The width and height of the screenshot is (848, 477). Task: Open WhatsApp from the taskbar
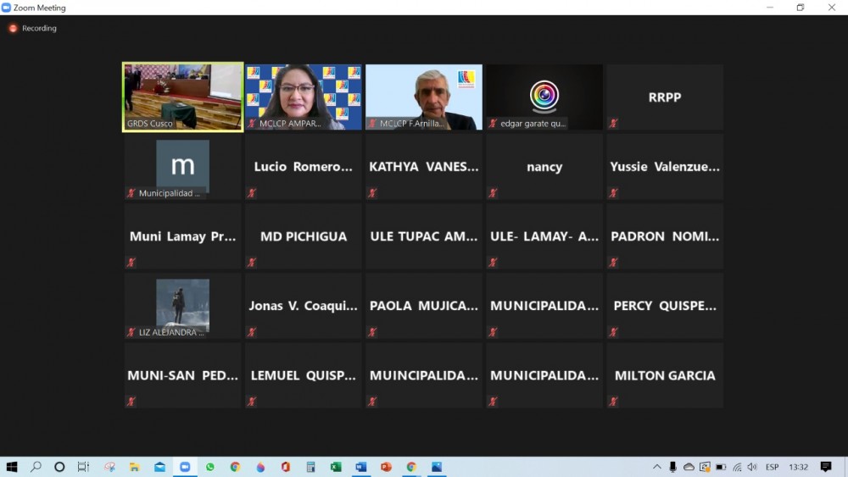210,467
